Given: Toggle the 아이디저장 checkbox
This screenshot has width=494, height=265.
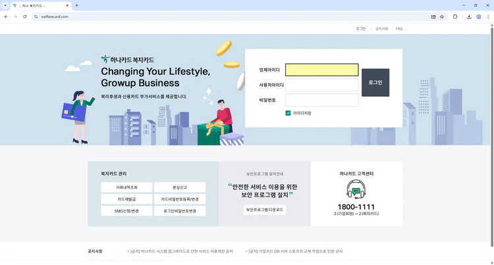Looking at the screenshot, I should (288, 113).
